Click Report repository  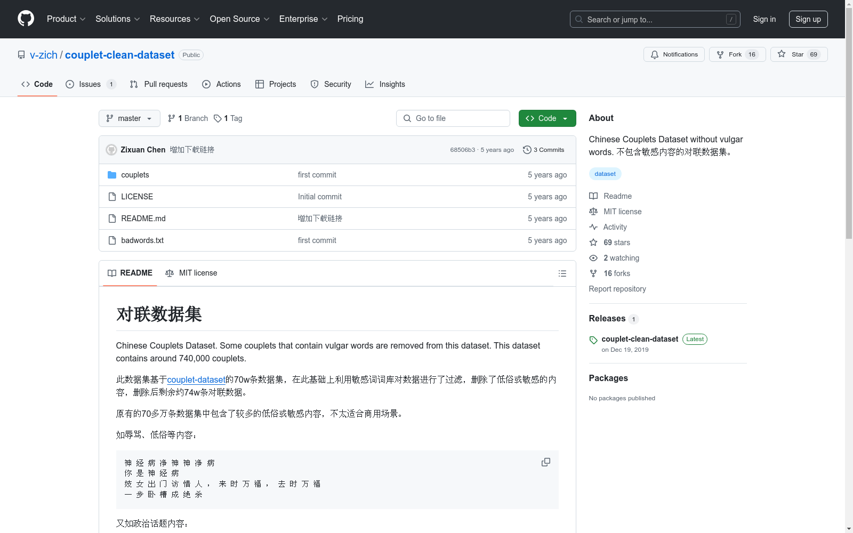pos(617,289)
